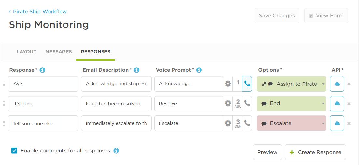Image resolution: width=359 pixels, height=165 pixels.
Task: Open the red Escalate options dropdown
Action: [x=291, y=123]
